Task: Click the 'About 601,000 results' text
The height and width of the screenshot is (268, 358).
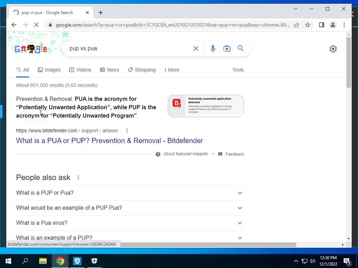Action: coord(57,85)
